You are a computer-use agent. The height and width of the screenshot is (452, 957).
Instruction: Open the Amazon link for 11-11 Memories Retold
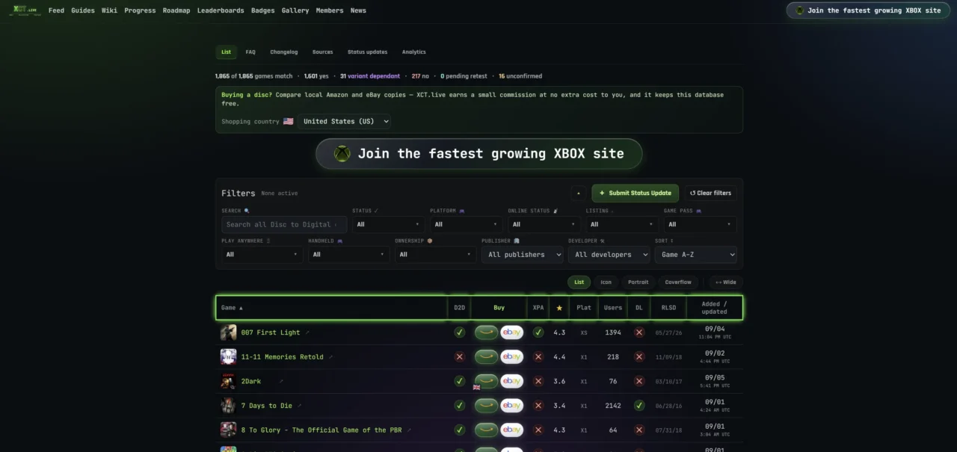(x=486, y=357)
